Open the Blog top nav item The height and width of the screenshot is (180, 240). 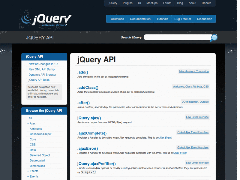[180, 3]
